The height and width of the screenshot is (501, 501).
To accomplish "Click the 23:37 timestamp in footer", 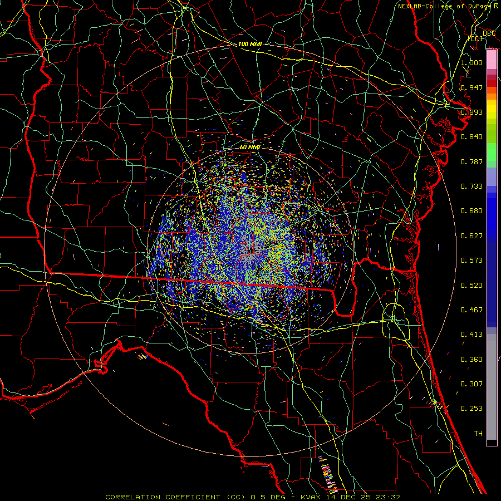I will 389,497.
